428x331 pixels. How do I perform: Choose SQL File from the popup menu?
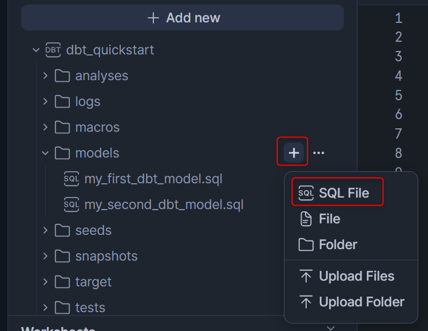click(338, 193)
